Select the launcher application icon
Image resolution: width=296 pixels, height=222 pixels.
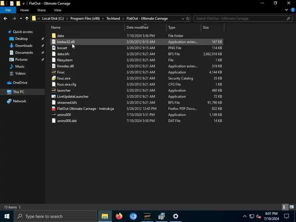[54, 90]
